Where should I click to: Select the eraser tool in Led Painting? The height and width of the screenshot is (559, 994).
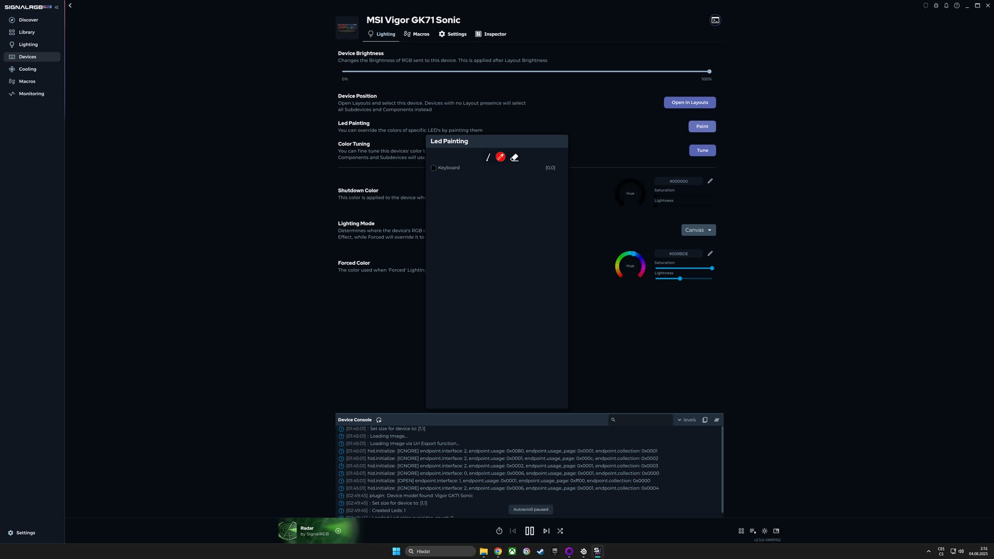[514, 157]
